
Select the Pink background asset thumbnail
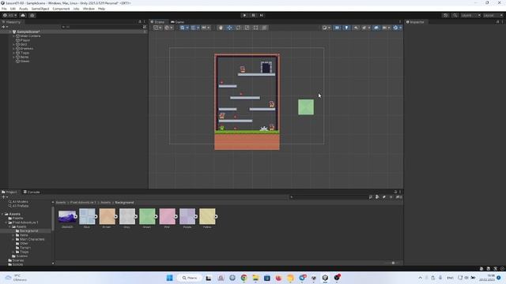coord(167,216)
